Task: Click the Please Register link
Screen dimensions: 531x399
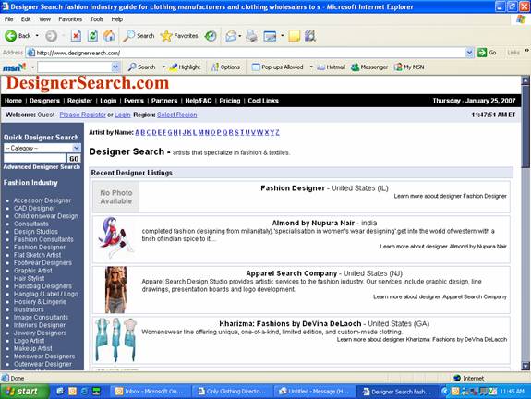Action: point(82,115)
